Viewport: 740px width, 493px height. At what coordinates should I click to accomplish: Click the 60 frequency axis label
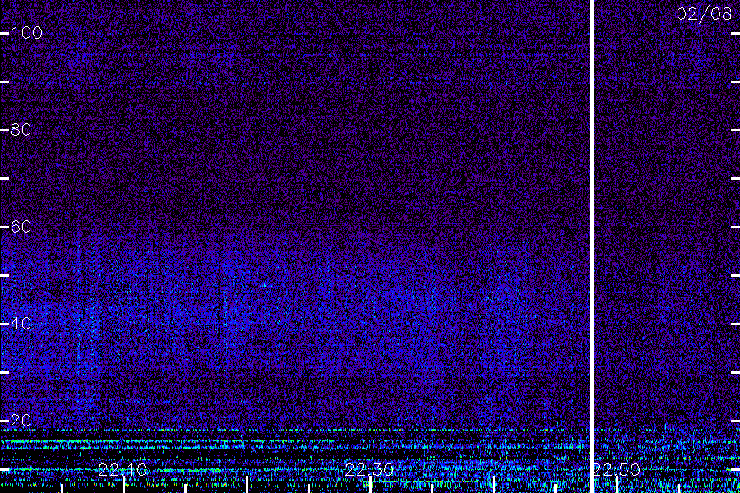[x=21, y=227]
